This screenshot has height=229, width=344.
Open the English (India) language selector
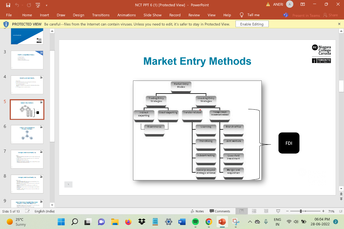click(45, 211)
